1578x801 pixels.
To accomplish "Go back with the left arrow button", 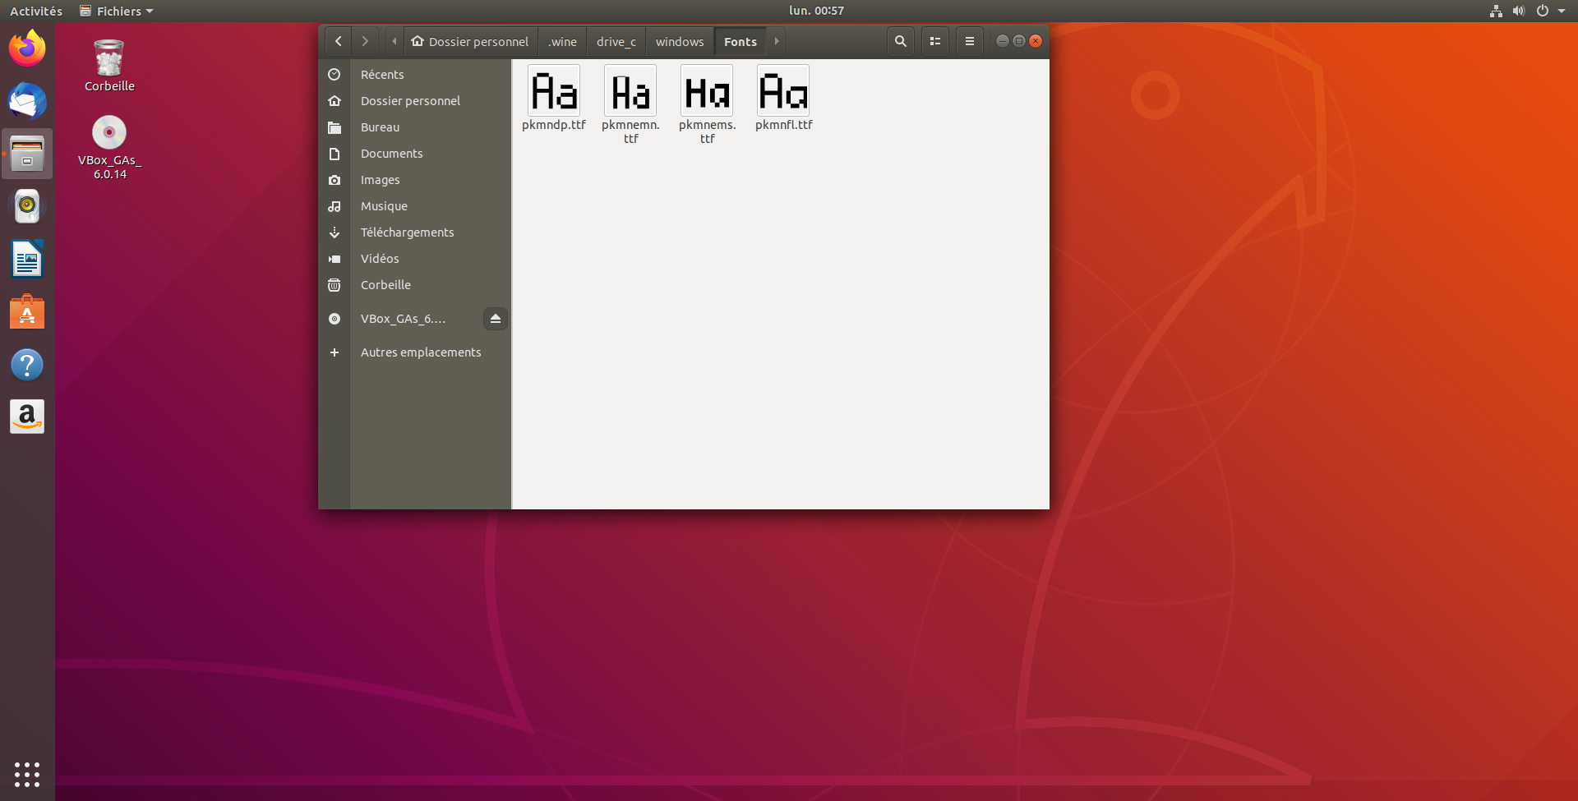I will coord(338,41).
